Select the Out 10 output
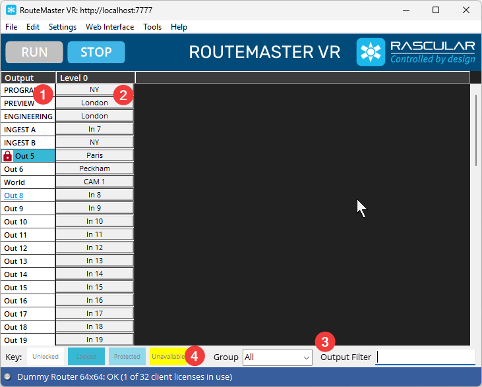Image resolution: width=482 pixels, height=387 pixels. tap(28, 222)
